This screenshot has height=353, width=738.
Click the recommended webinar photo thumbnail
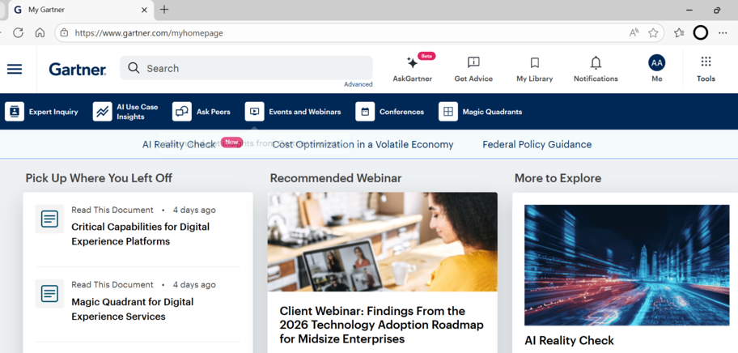[x=382, y=241]
